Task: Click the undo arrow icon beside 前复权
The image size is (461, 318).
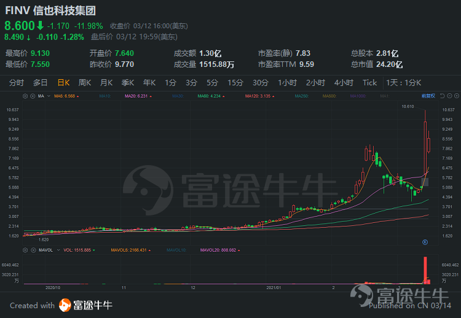Action: (442, 96)
